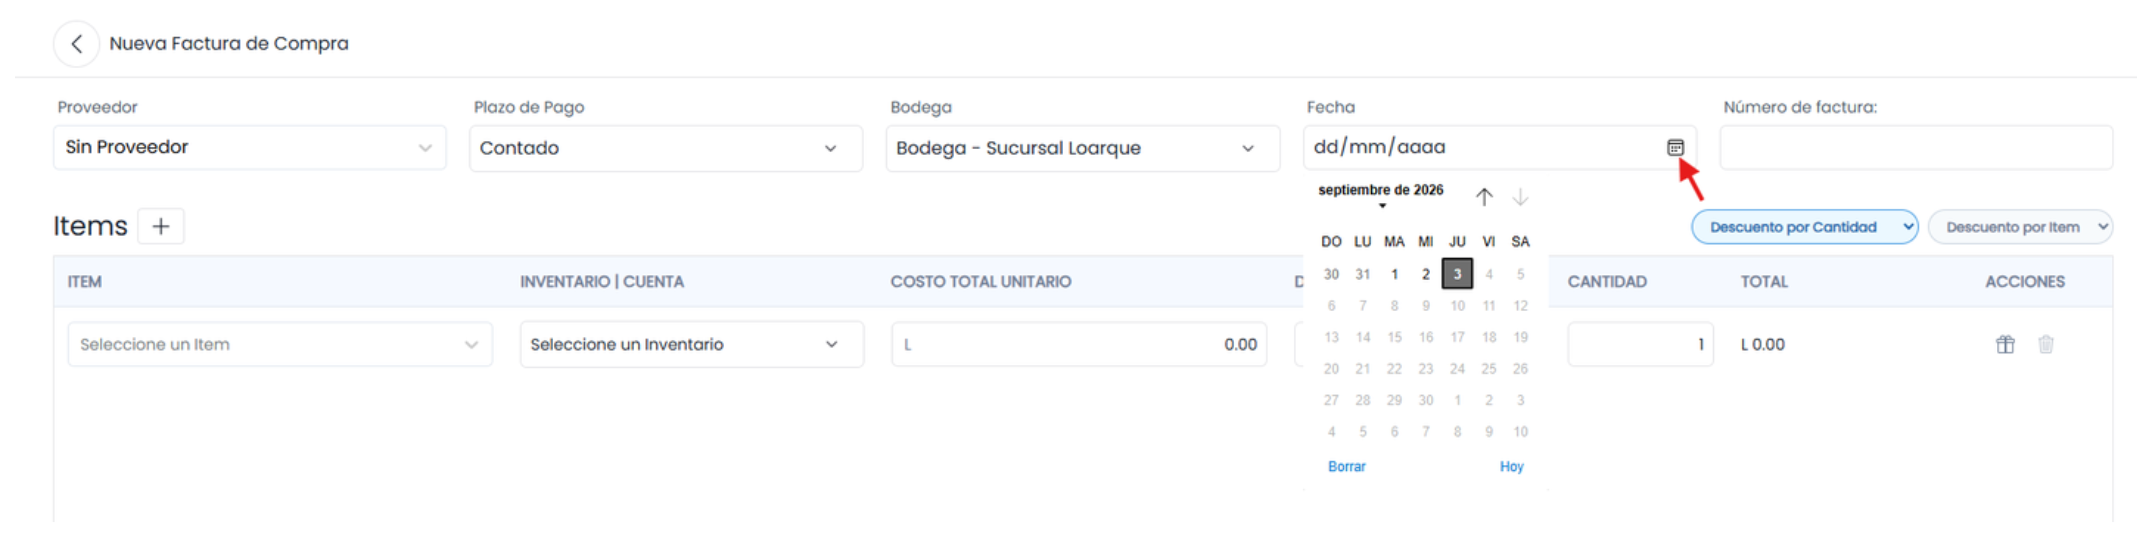The width and height of the screenshot is (2152, 537).
Task: Click the ITEM column header
Action: (85, 282)
